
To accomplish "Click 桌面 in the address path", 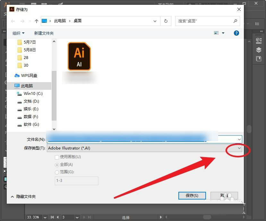I will 78,21.
